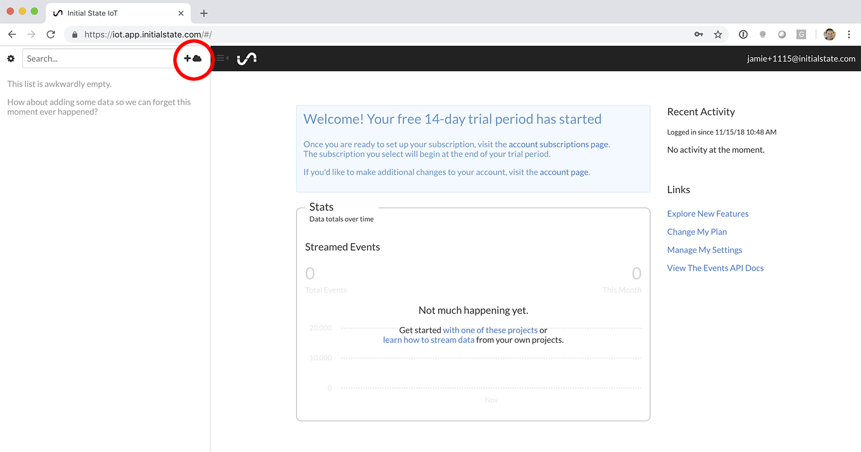The width and height of the screenshot is (861, 452).
Task: Click the create stream bucket cloud icon
Action: [x=193, y=58]
